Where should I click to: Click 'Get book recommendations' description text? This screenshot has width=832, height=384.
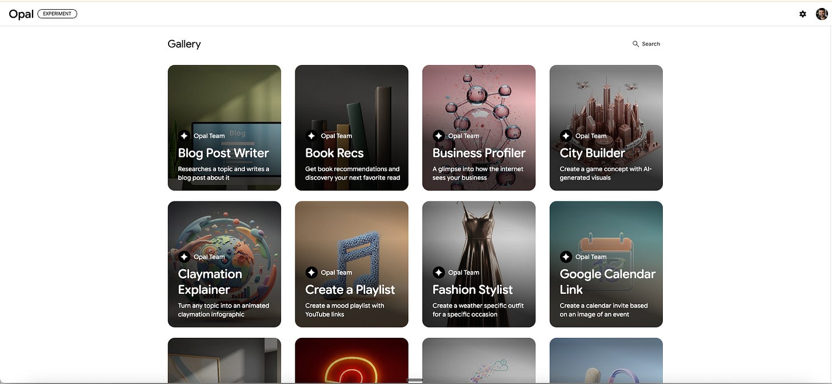click(353, 173)
